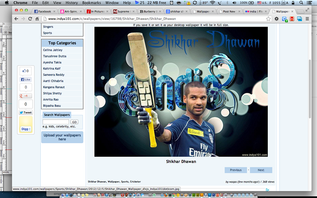The height and width of the screenshot is (198, 317).
Task: Click the Facebook Like button
Action: (x=26, y=80)
